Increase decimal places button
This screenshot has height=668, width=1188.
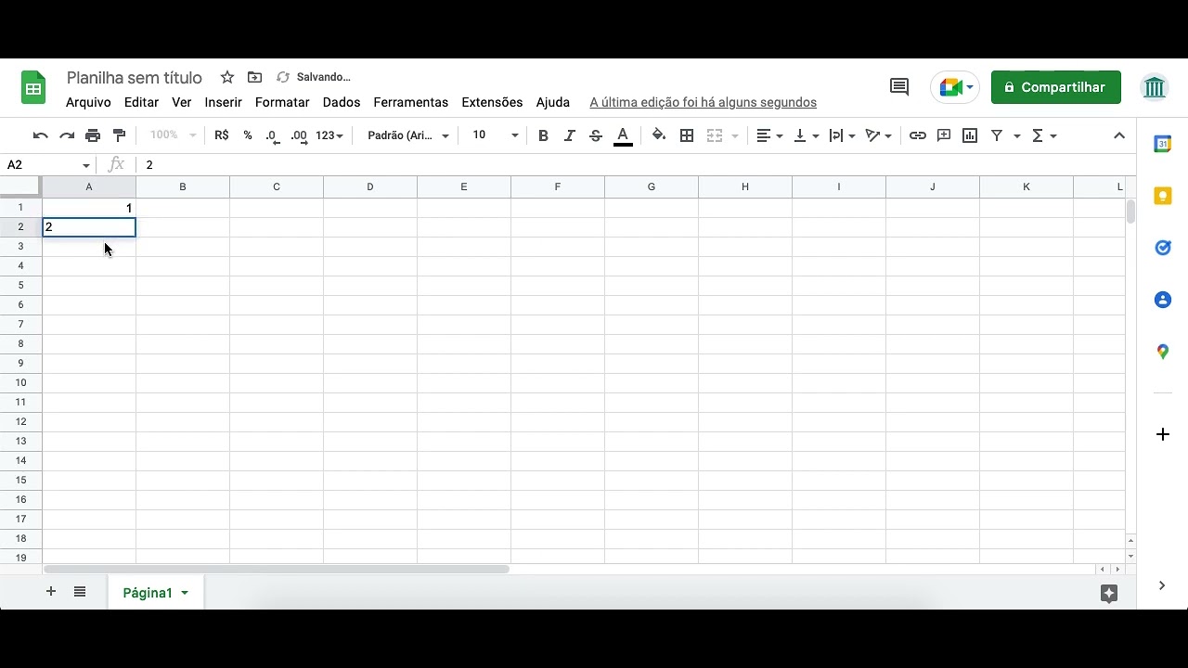coord(299,135)
